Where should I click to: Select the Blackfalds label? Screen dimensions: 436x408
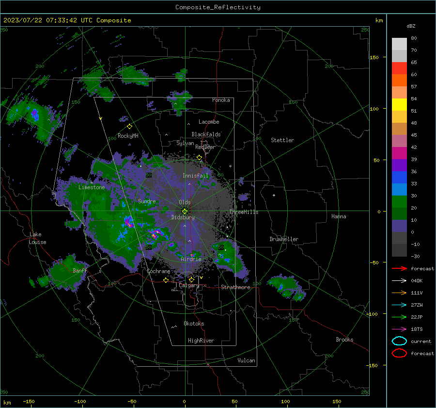coord(206,134)
